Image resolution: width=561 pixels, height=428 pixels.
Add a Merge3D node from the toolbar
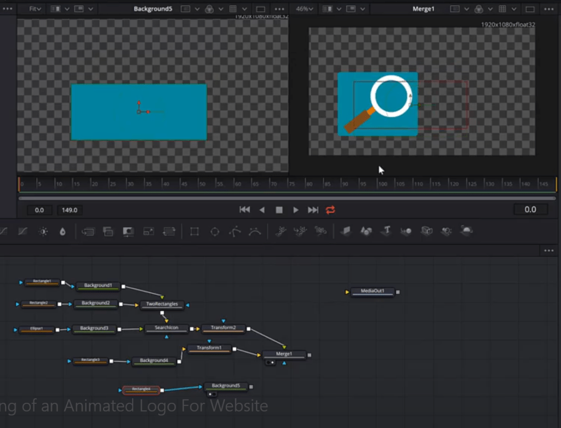point(405,232)
